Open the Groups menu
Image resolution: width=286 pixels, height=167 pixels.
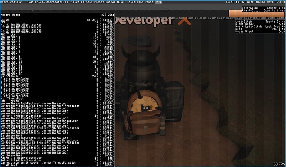(40, 2)
